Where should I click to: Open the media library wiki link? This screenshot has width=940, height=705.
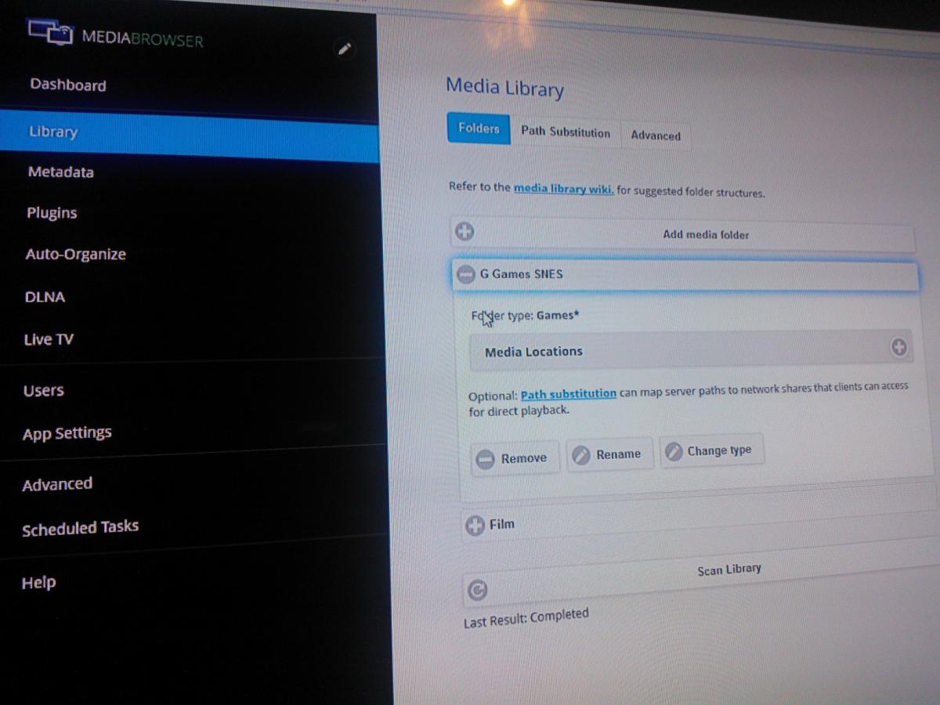[x=563, y=189]
